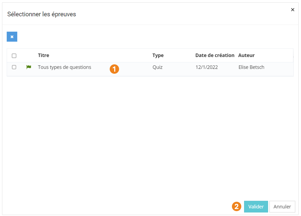Tick the select-all checkbox in table header

tap(14, 56)
